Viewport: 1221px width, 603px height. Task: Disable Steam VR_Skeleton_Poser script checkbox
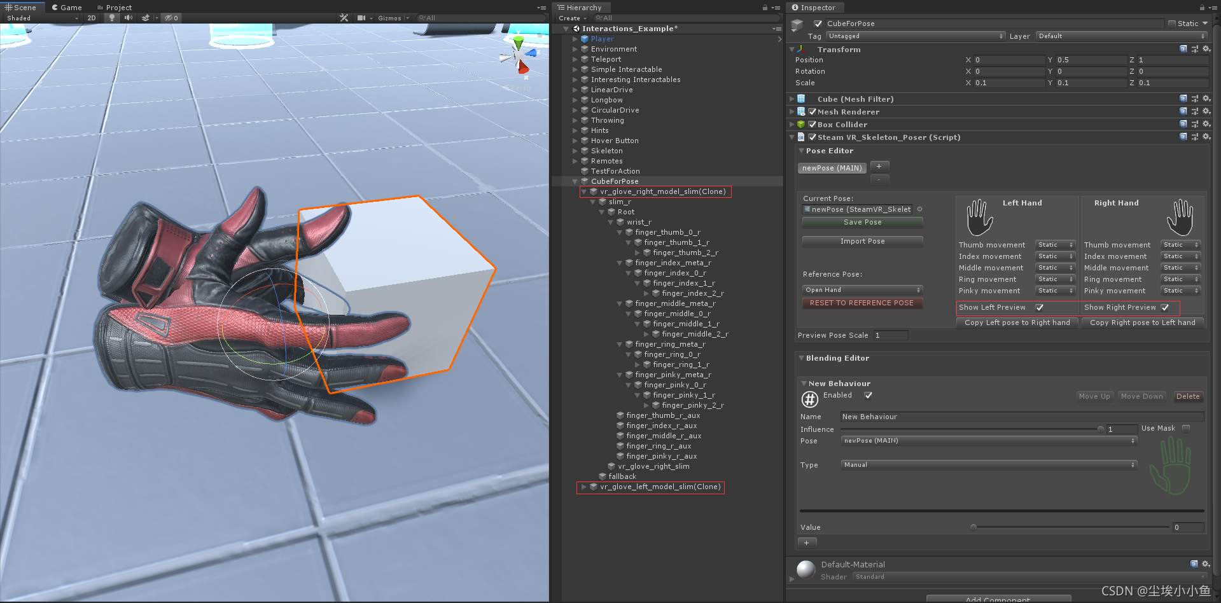pyautogui.click(x=813, y=137)
